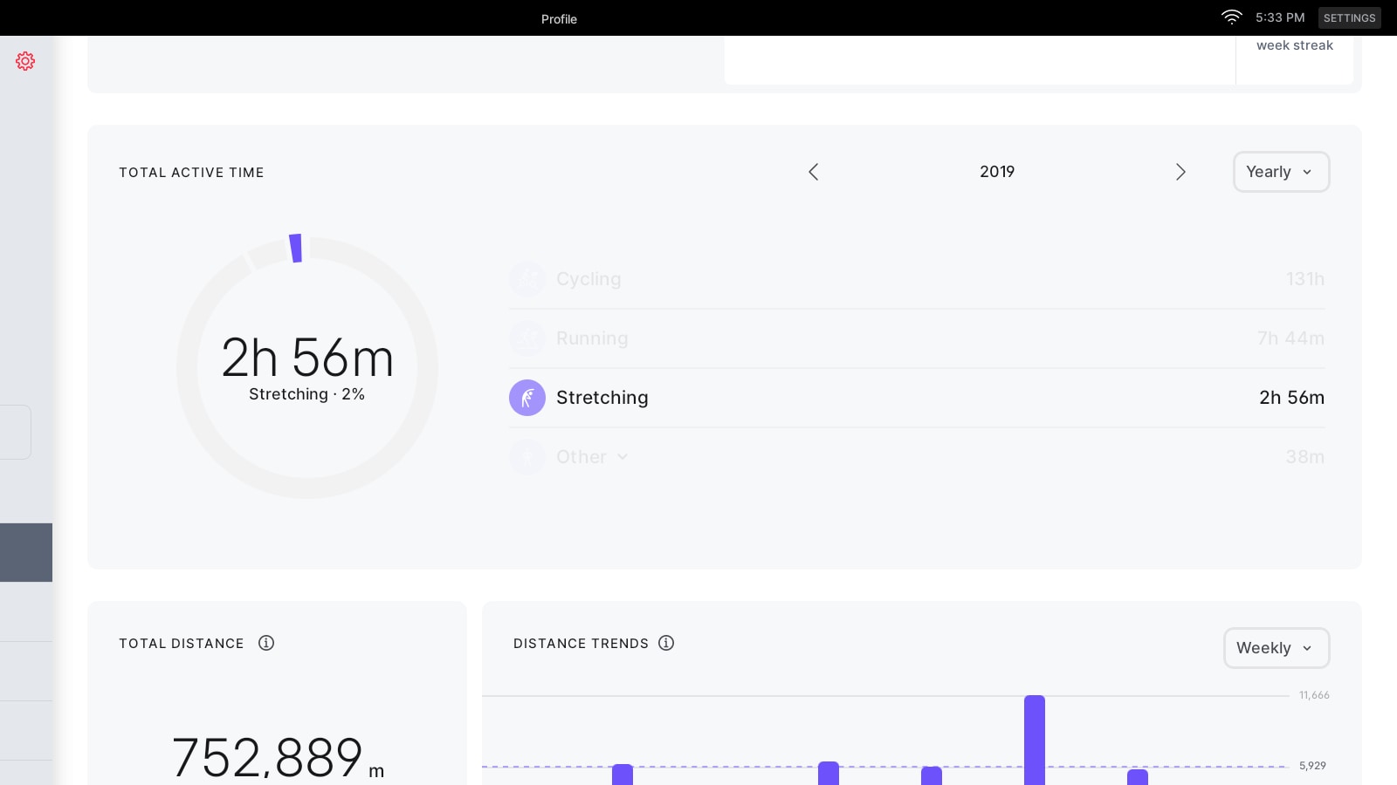The width and height of the screenshot is (1397, 785).
Task: Expand the Other activities chevron
Action: pos(623,457)
